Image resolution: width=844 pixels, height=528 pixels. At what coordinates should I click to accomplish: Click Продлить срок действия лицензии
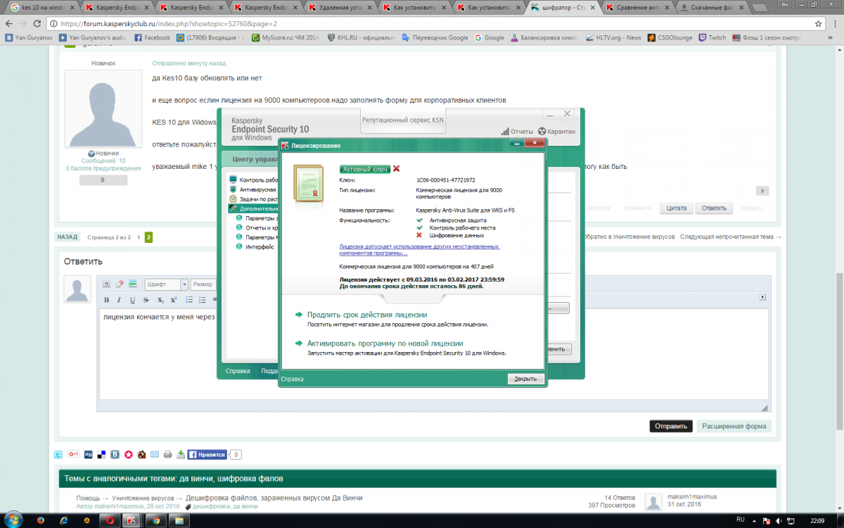tap(367, 315)
